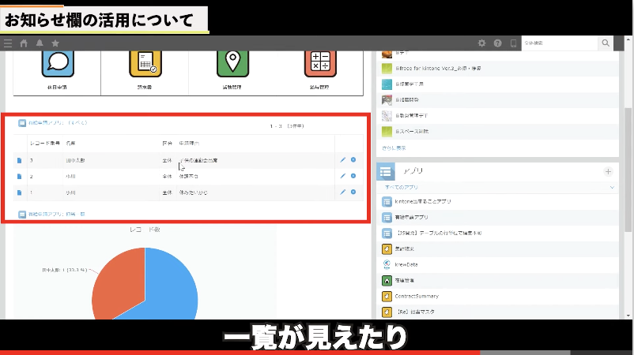Add a new app with plus button
The width and height of the screenshot is (634, 355).
(x=608, y=172)
